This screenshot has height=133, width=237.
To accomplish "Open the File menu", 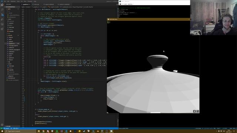I will click(5, 1).
